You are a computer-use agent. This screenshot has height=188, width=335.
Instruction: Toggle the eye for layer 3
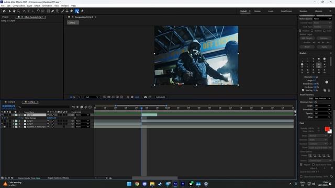pos(2,124)
